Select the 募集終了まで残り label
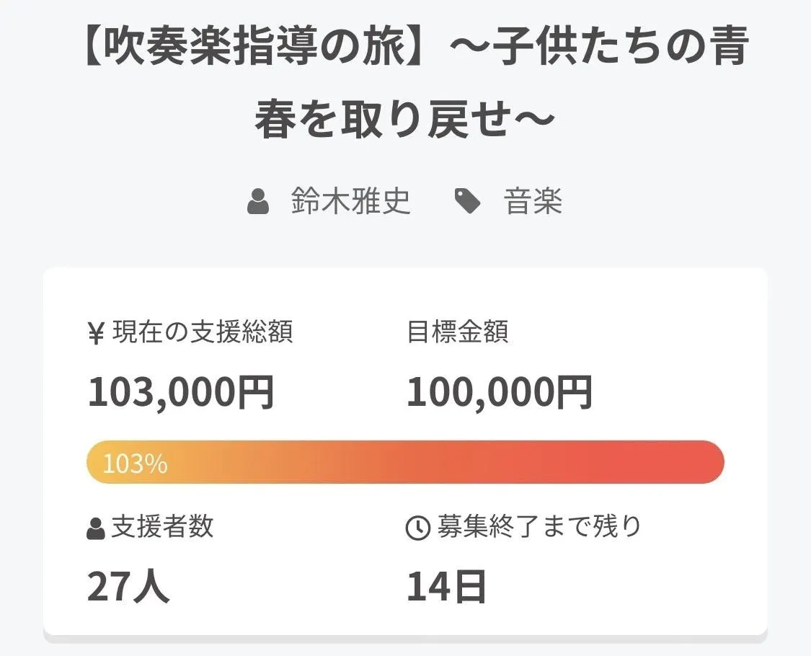 coord(539,527)
